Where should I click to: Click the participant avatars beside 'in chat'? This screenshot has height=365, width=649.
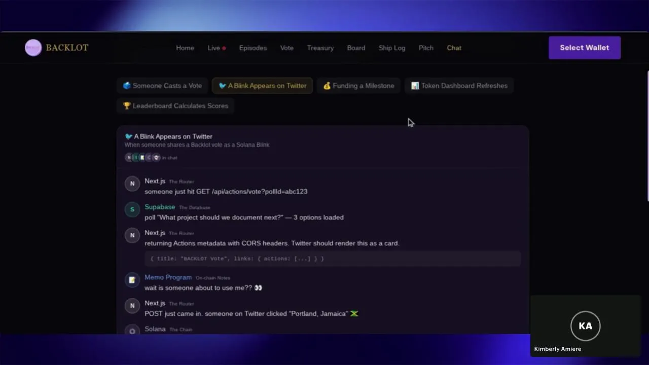pyautogui.click(x=142, y=158)
